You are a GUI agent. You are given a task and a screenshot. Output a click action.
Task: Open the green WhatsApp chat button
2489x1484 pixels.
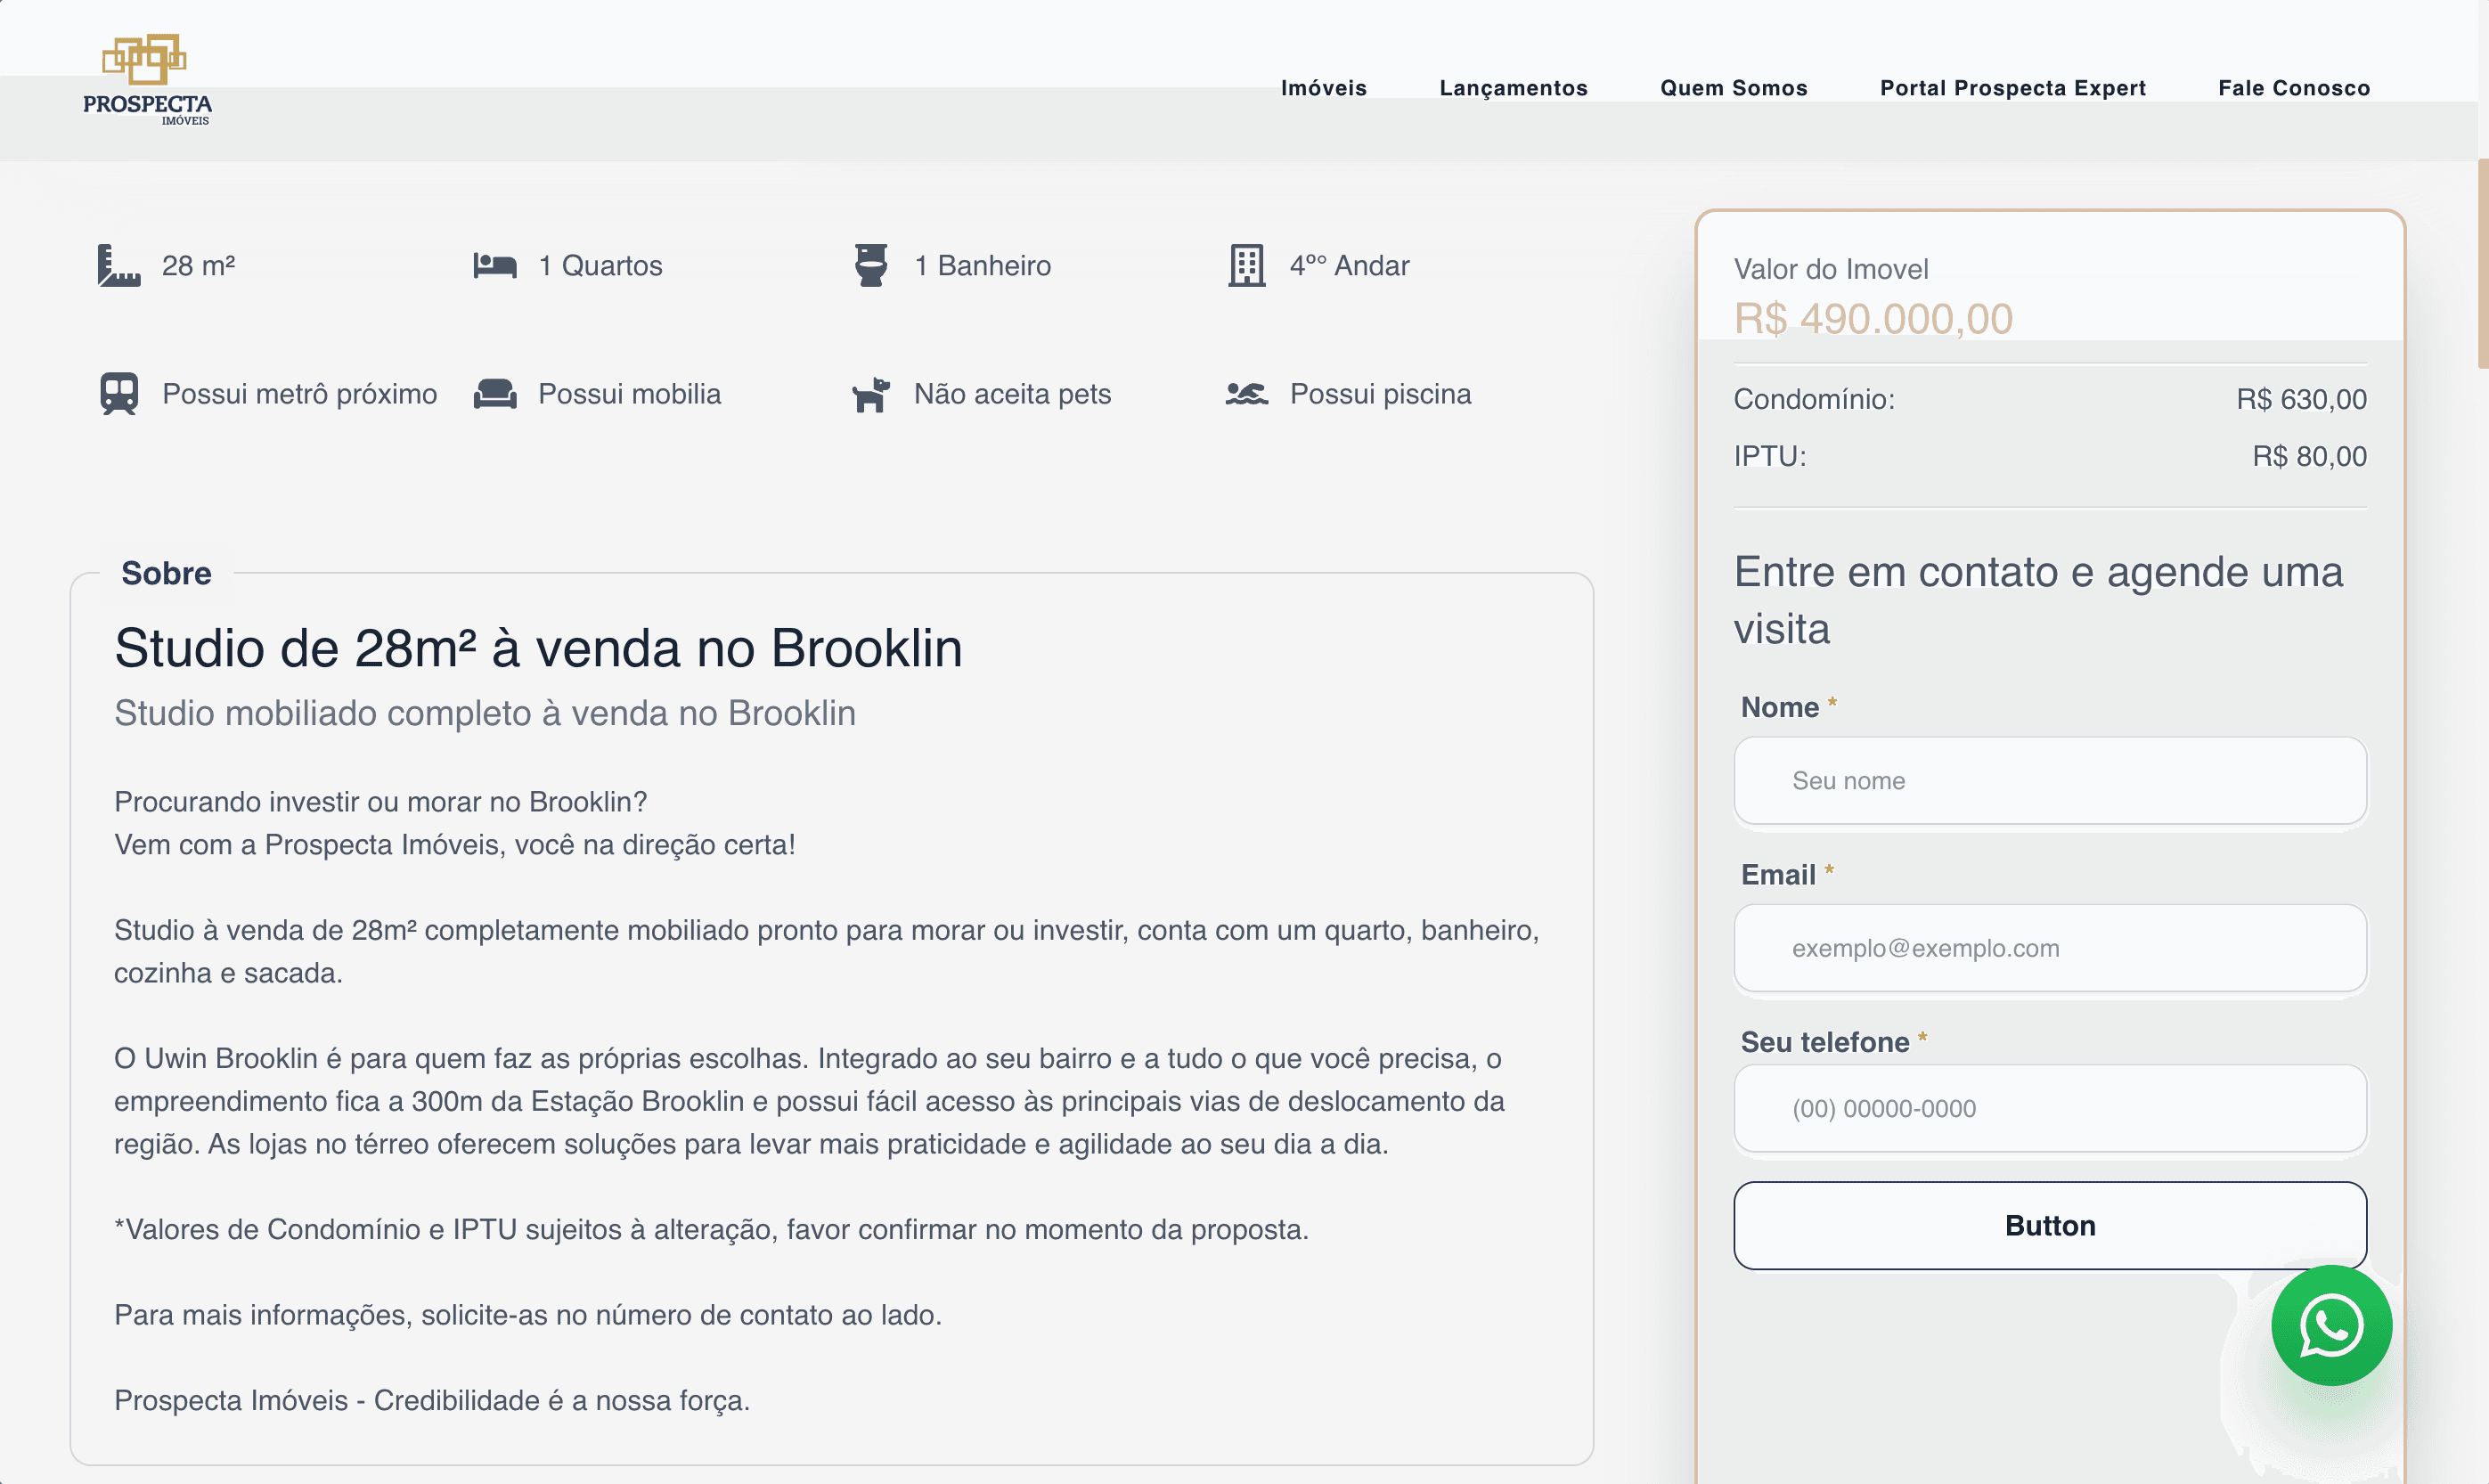tap(2331, 1326)
